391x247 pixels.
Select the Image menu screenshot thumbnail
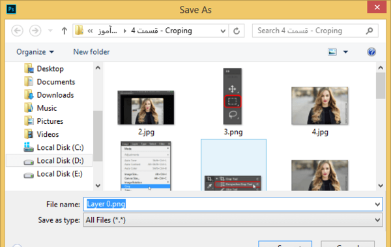(146, 166)
